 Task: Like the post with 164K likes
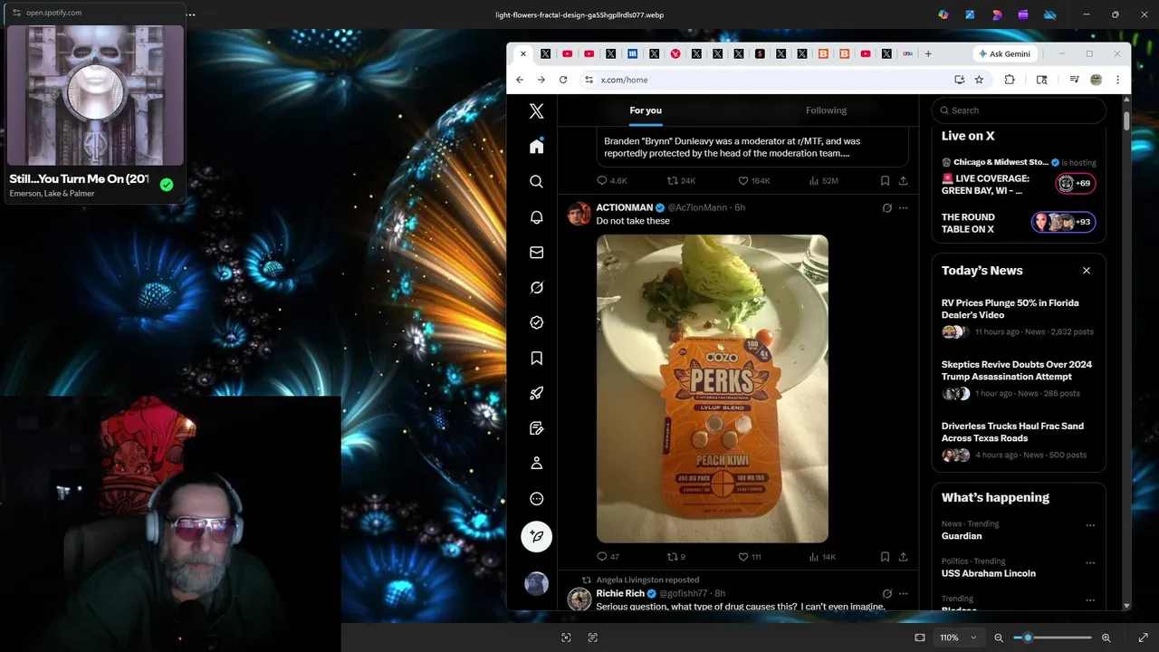(753, 181)
